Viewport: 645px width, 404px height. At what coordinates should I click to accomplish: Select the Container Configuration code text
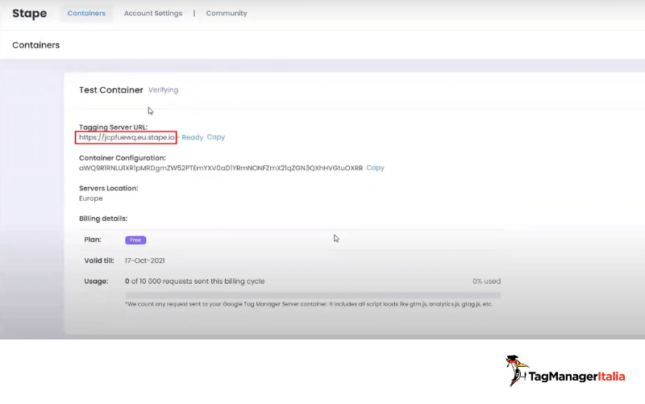(221, 168)
